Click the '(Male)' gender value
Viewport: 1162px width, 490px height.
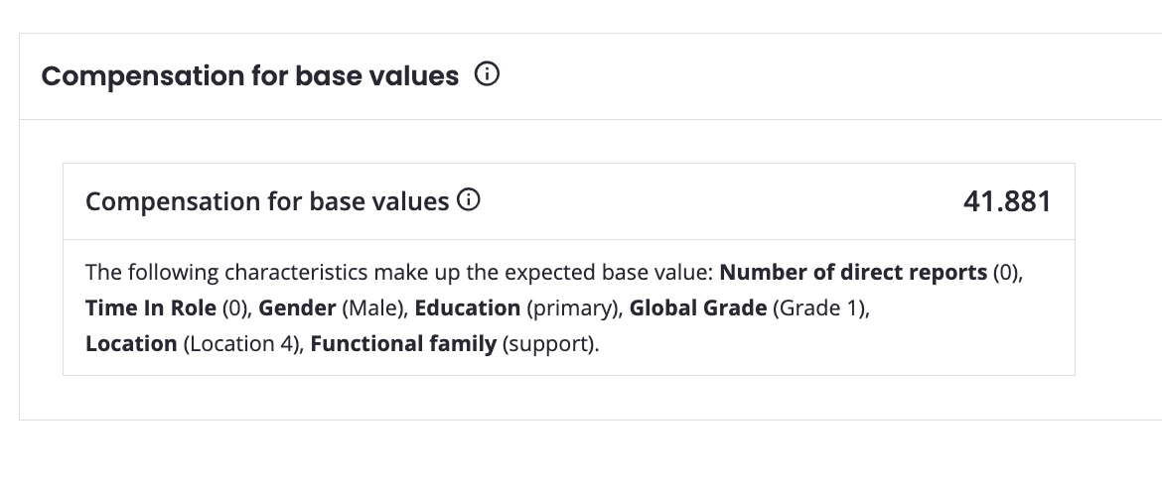pos(372,308)
